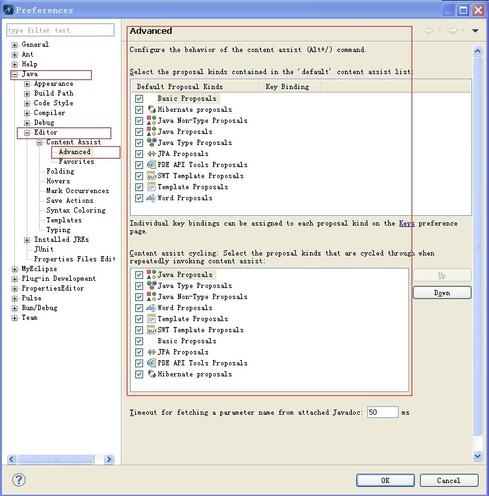The width and height of the screenshot is (489, 496).
Task: Open the Keys preference page link
Action: 406,224
